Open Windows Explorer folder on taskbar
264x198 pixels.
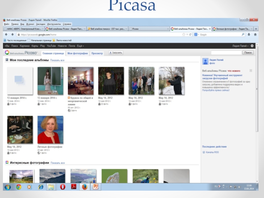pos(51,187)
